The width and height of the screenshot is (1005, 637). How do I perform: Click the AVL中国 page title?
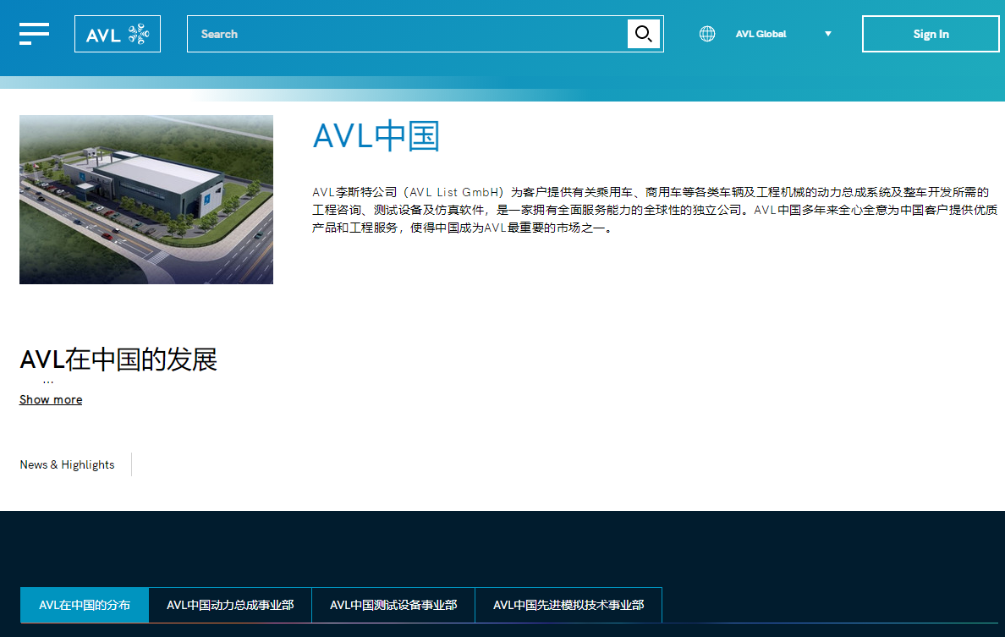click(376, 136)
